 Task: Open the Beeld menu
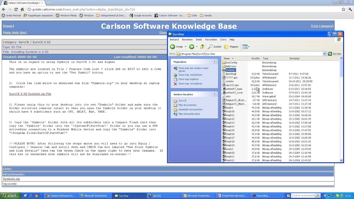(x=199, y=40)
